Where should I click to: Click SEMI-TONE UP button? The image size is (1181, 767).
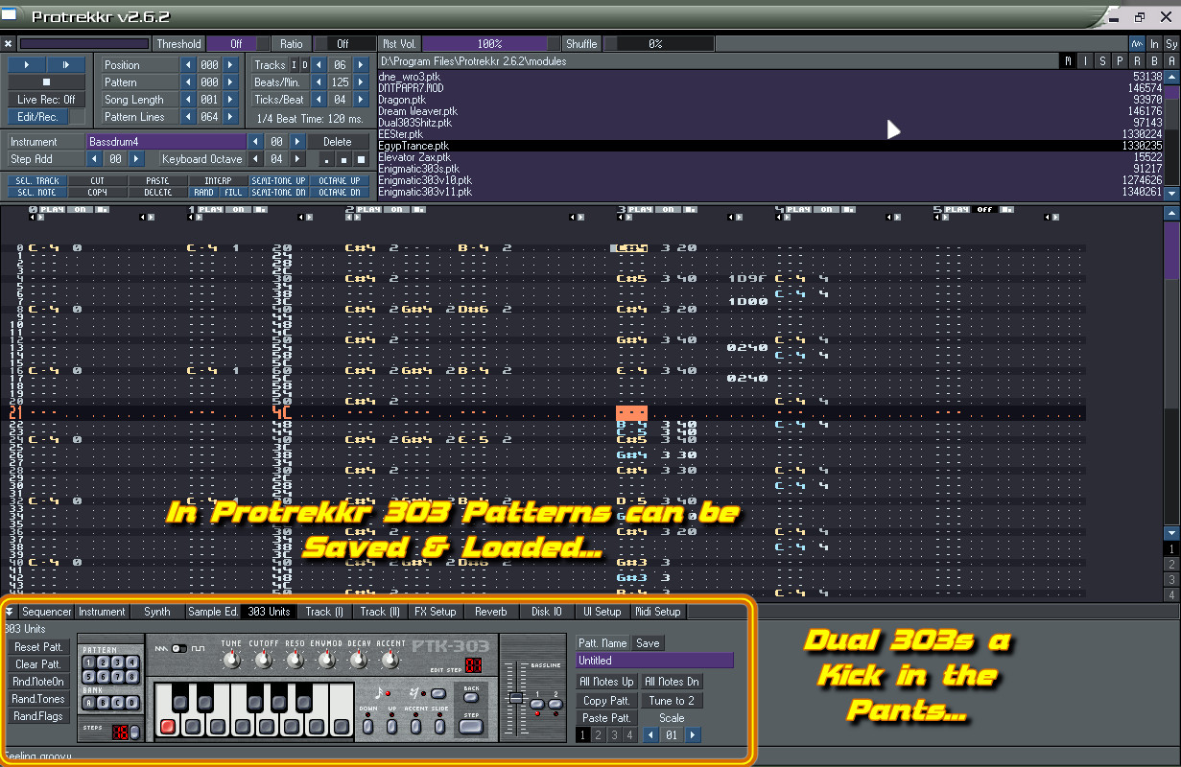point(278,180)
